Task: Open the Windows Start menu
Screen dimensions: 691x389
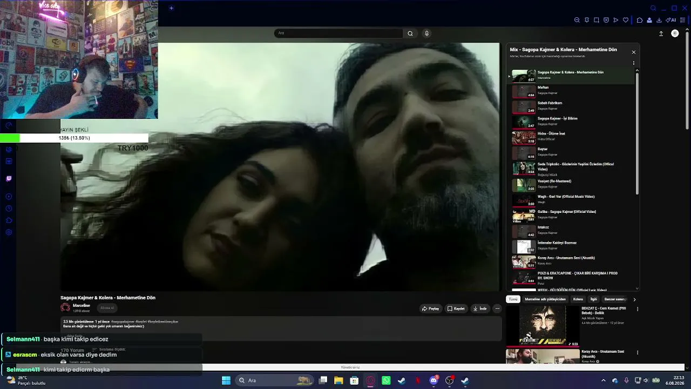Action: (x=226, y=380)
